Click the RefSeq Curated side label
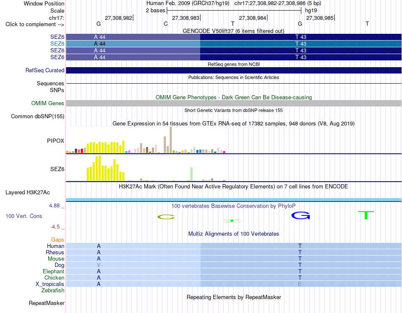 point(45,71)
